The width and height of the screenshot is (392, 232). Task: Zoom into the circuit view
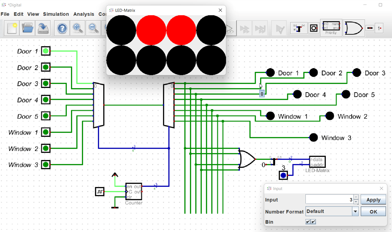tap(77, 28)
